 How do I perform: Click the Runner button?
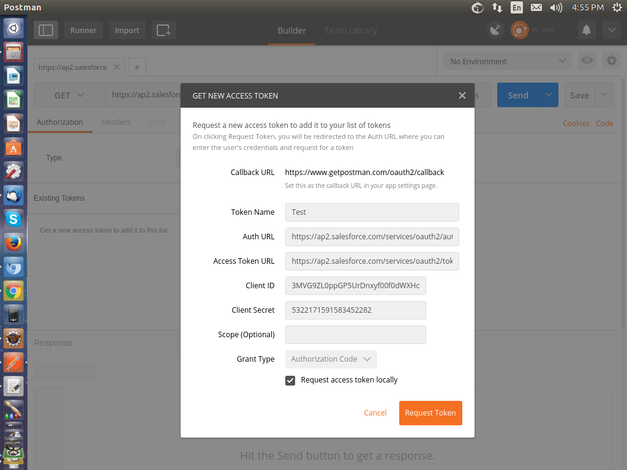tap(83, 31)
